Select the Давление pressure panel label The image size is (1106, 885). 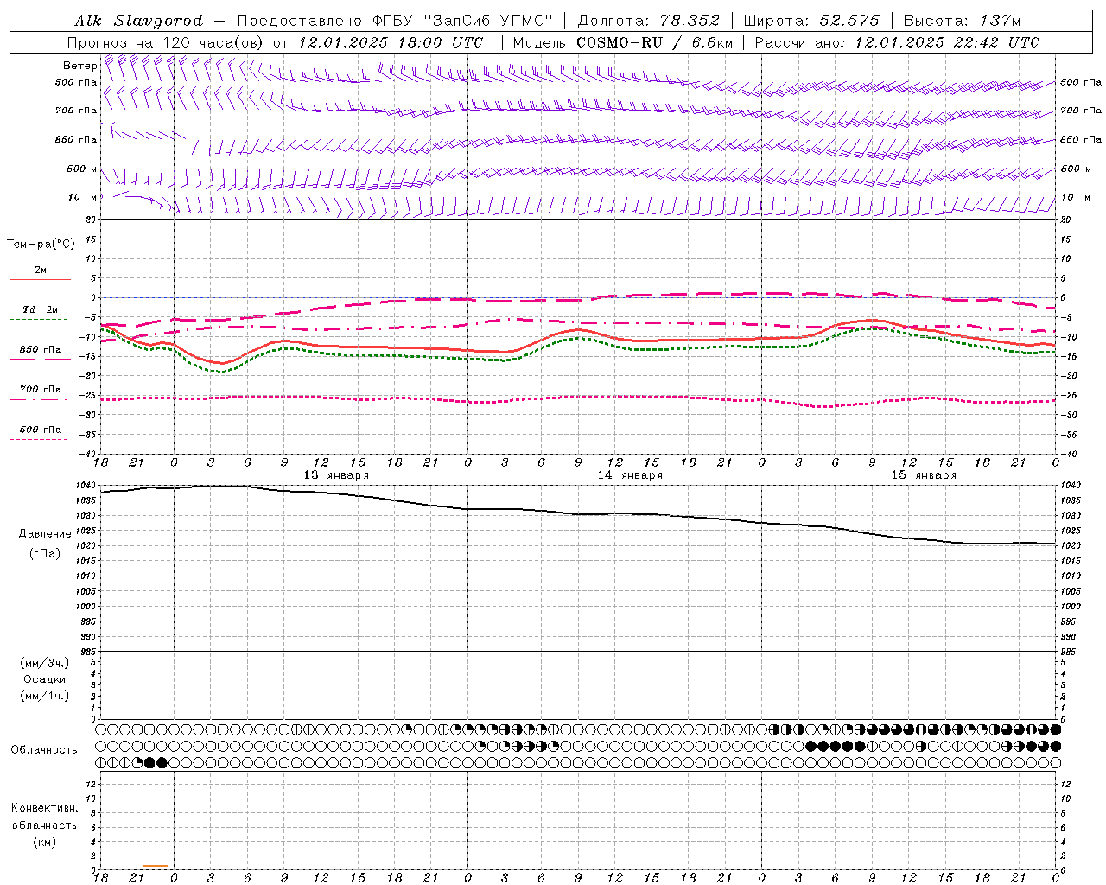[45, 534]
